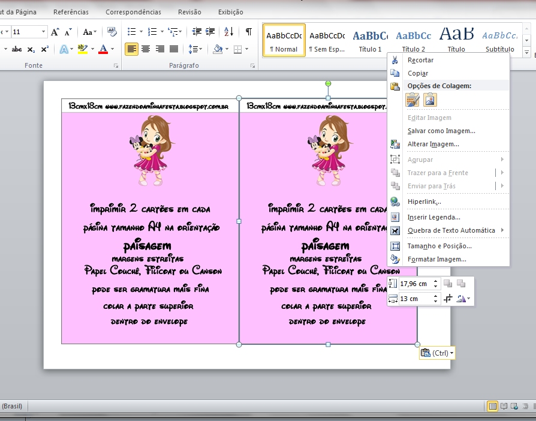Switch to Full Screen Reading view
This screenshot has height=421, width=536.
pyautogui.click(x=504, y=406)
